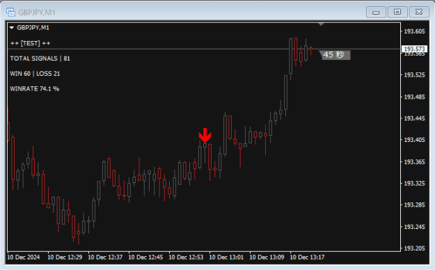This screenshot has width=435, height=270.
Task: Close the GBPJPY,M1 chart window
Action: pyautogui.click(x=419, y=12)
